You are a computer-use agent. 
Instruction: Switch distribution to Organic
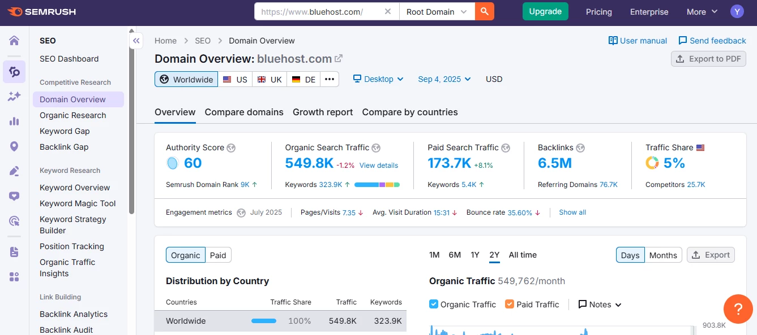186,255
